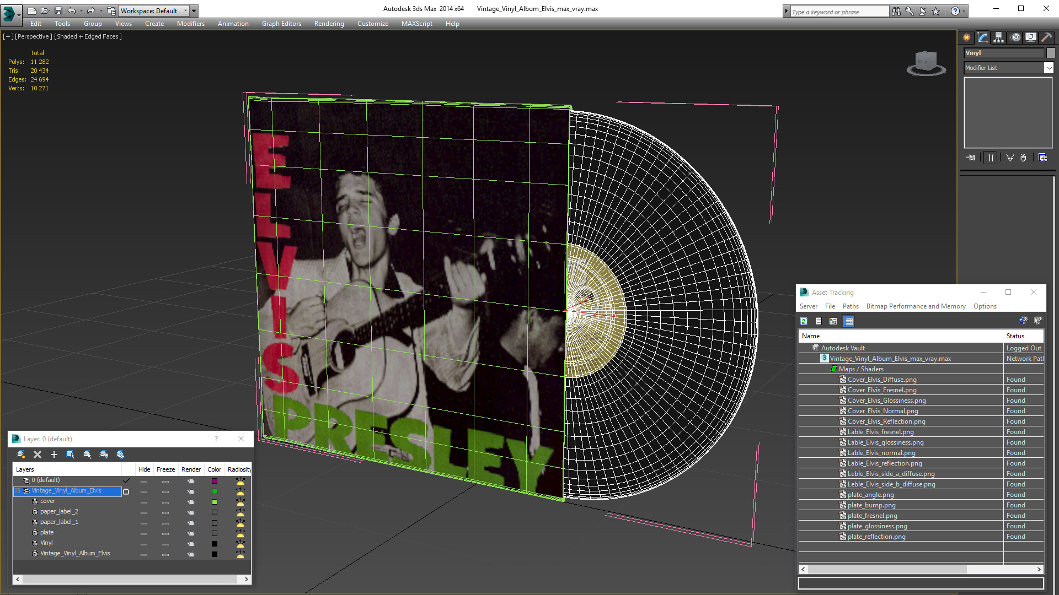1059x595 pixels.
Task: Click Add Selected Objects plus icon
Action: click(54, 455)
